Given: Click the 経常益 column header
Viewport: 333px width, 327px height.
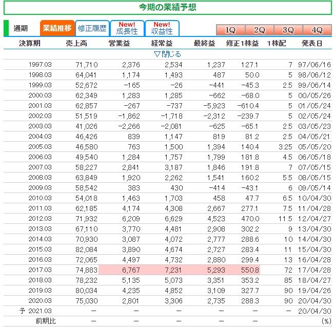Looking at the screenshot, I should [162, 43].
